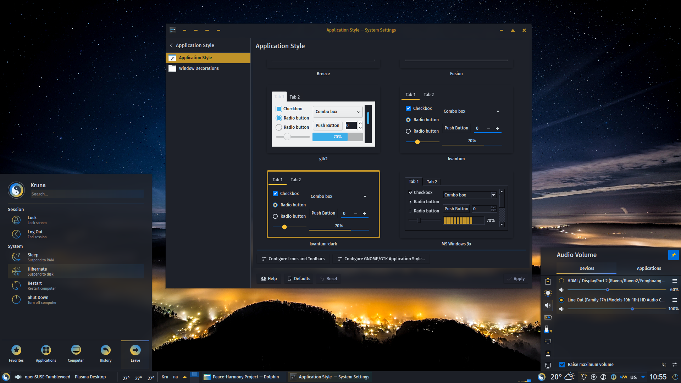Click Configure Icons and Toolbars button
The width and height of the screenshot is (681, 383).
tap(293, 259)
